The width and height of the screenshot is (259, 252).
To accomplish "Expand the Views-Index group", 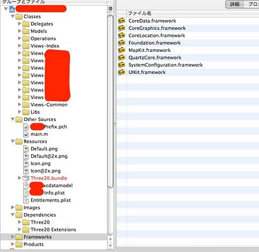I will point(19,45).
